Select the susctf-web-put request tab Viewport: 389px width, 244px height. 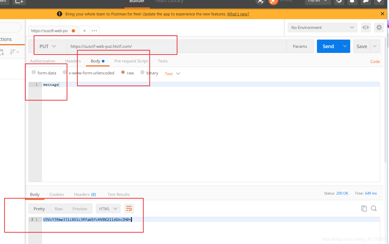[x=53, y=31]
